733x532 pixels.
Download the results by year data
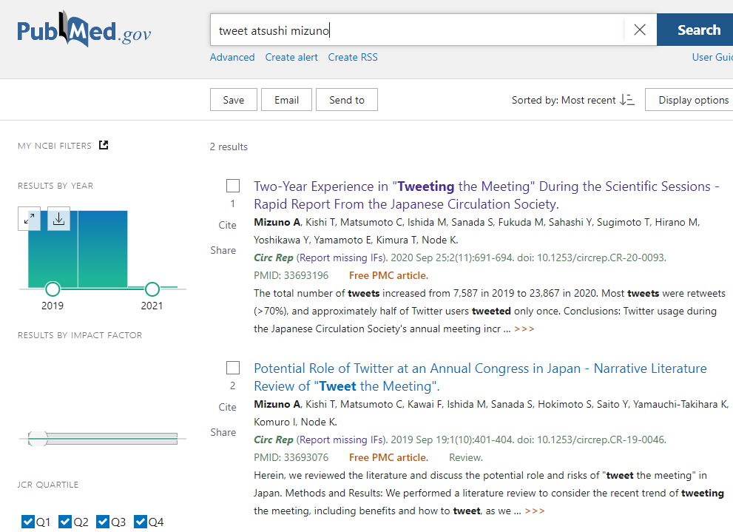[58, 218]
